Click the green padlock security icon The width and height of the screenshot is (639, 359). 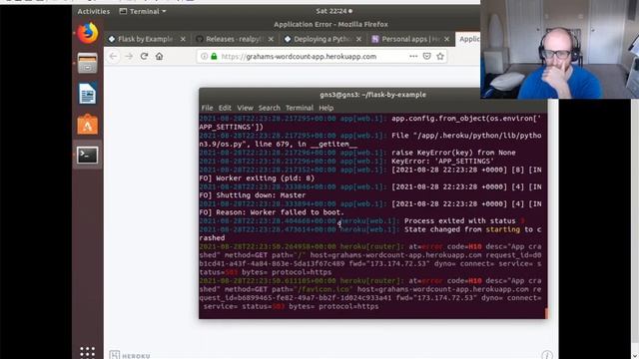click(x=214, y=56)
